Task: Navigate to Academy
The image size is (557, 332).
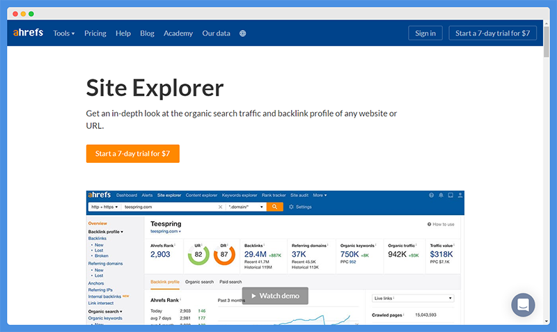Action: [178, 33]
